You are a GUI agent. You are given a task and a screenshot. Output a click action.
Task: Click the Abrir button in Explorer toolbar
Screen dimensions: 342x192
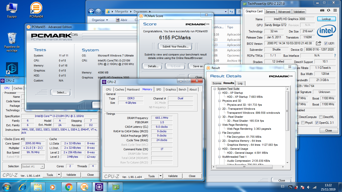point(122,20)
